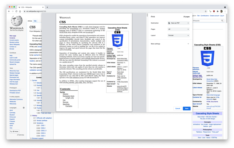The image size is (234, 148).
Task: Click the Log in link
Action: point(222,16)
